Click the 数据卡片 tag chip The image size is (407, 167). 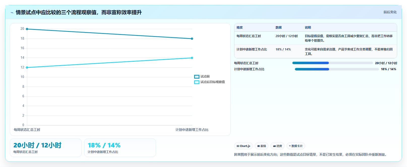point(296,146)
